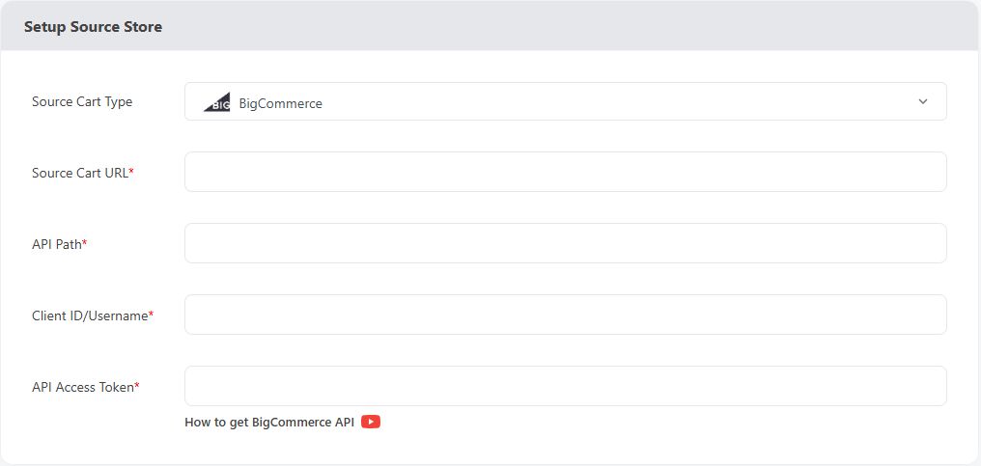
Task: Click the Source Cart URL label
Action: coord(83,173)
